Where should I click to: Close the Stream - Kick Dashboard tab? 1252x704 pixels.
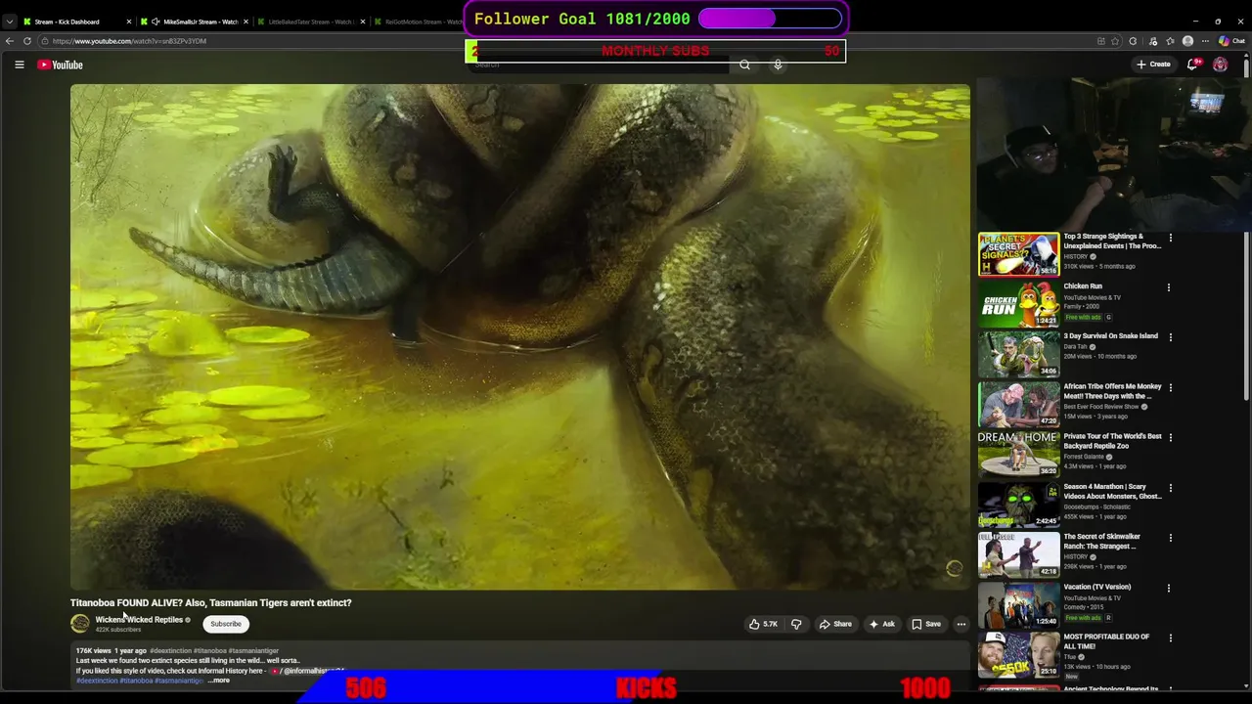[128, 22]
